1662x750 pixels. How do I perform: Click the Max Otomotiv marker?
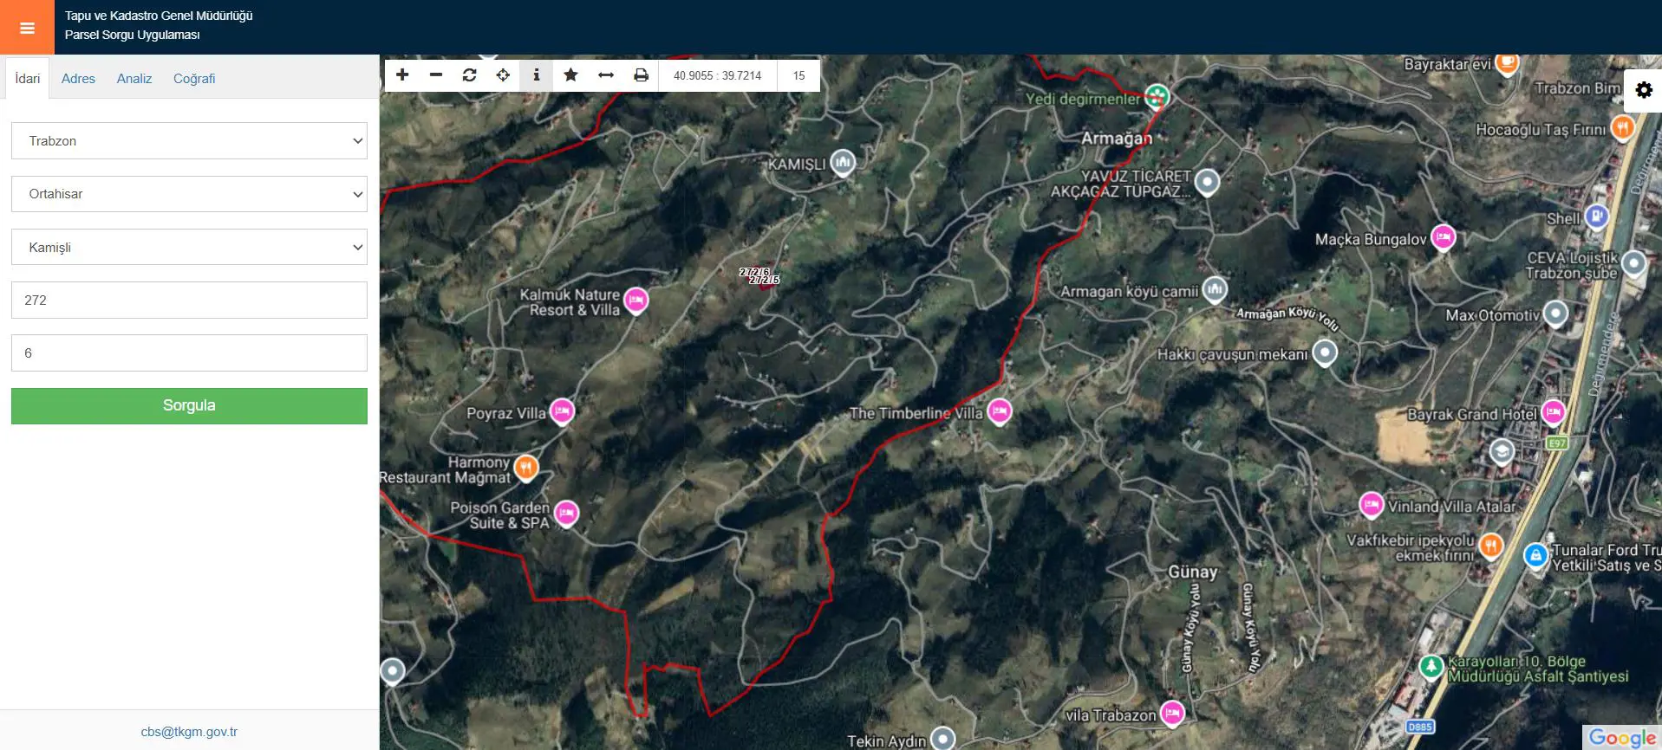(1556, 314)
